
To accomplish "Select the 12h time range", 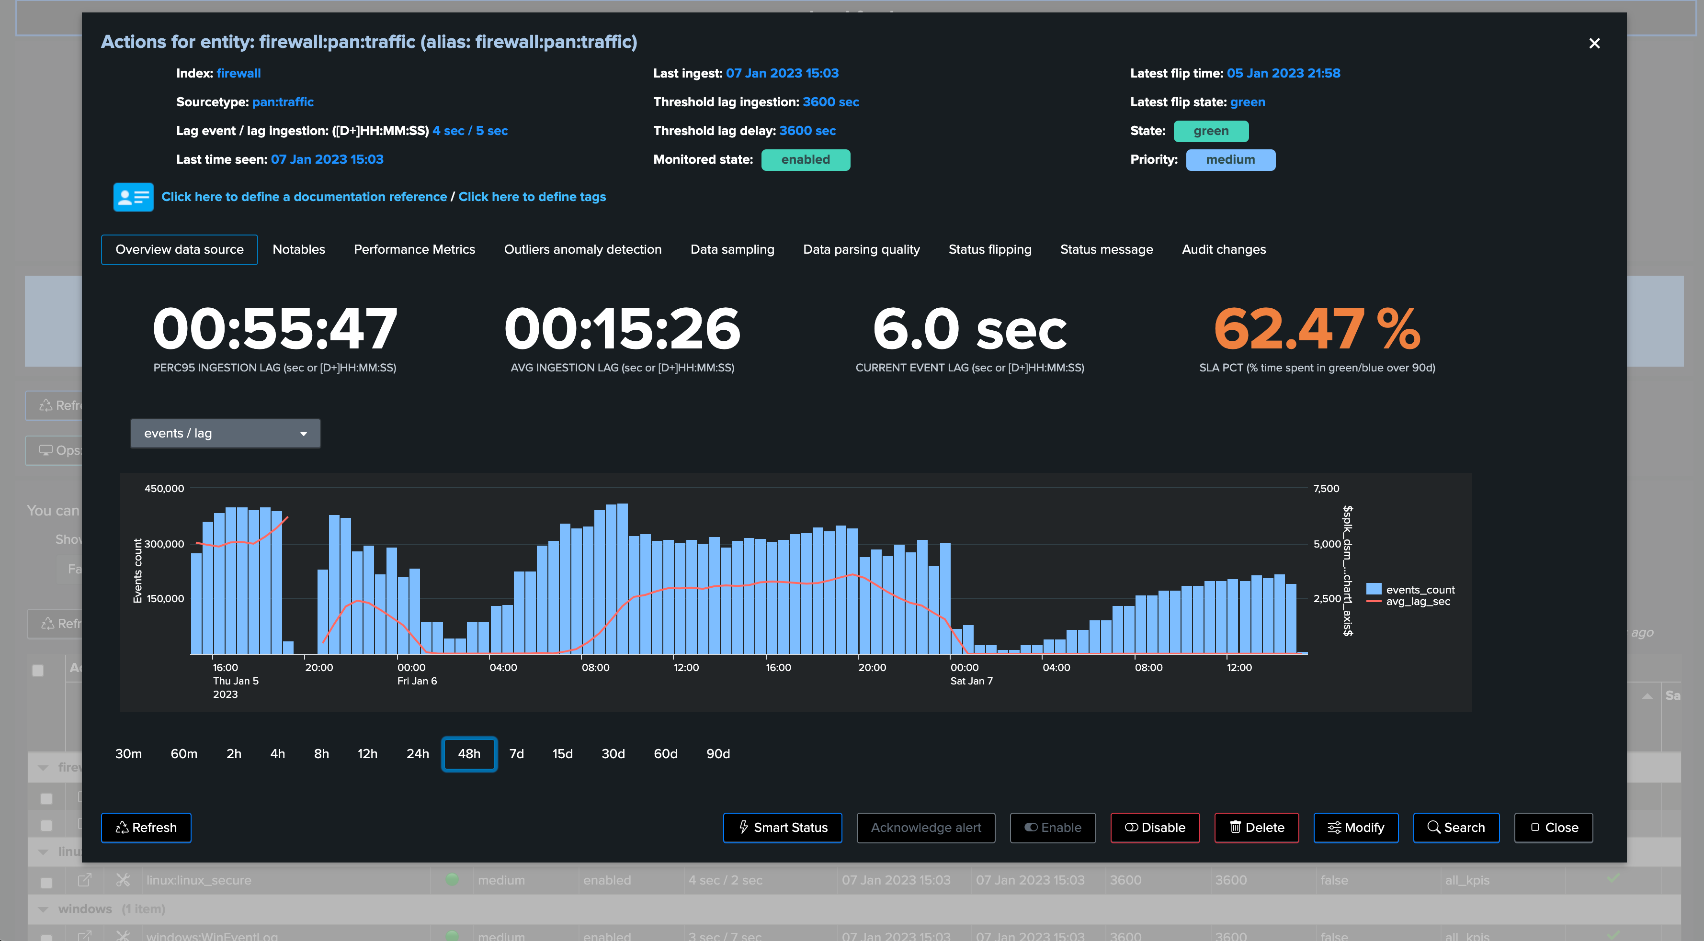I will (367, 754).
